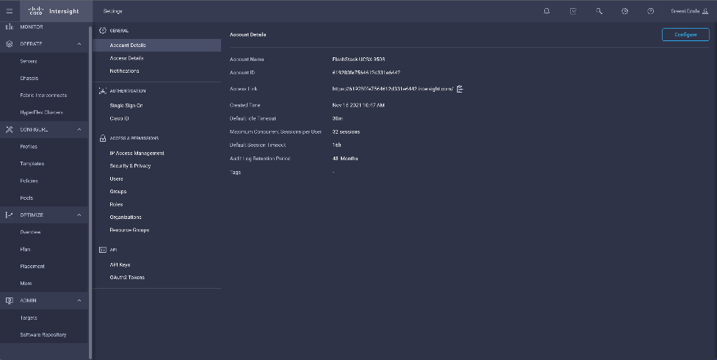717x360 pixels.
Task: Open Targets under Admin
Action: (x=29, y=318)
